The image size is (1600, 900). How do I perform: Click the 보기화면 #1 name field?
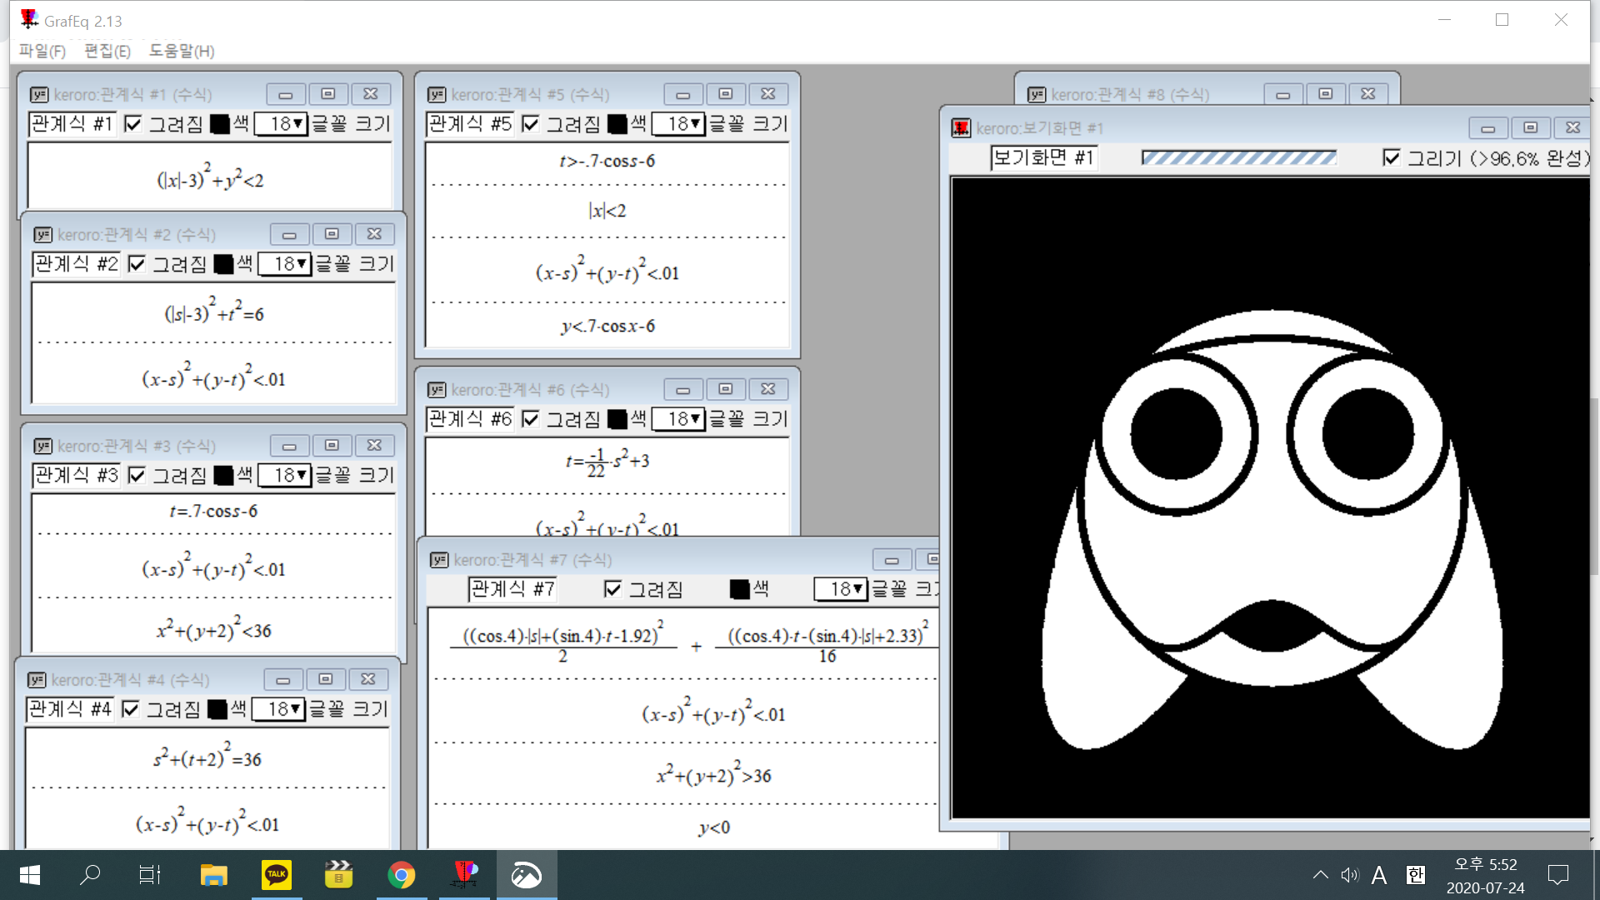(x=1042, y=157)
